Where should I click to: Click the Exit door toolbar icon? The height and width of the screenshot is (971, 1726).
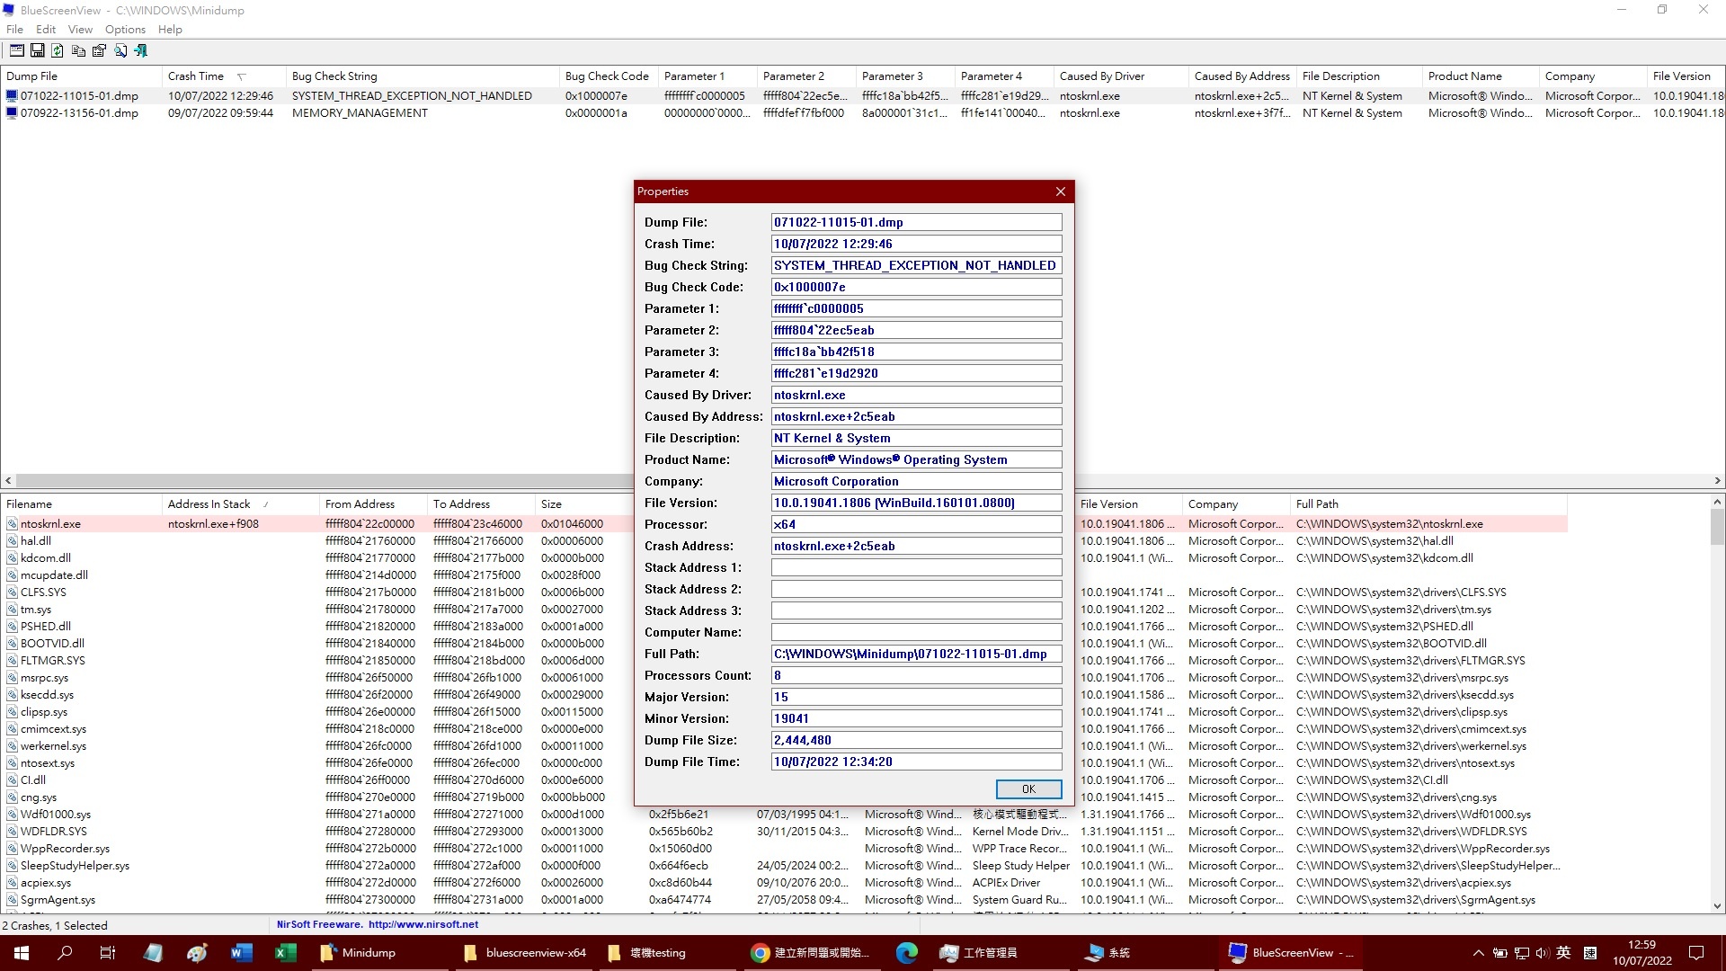pyautogui.click(x=141, y=51)
